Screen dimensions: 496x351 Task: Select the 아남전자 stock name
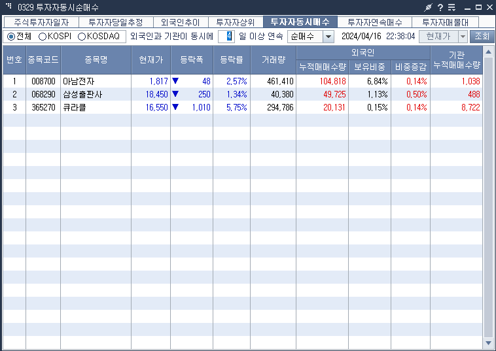(79, 81)
